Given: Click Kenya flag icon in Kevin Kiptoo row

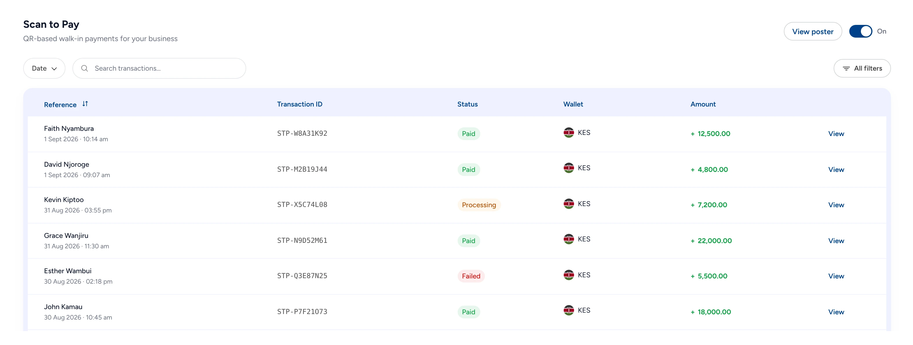Looking at the screenshot, I should (569, 204).
